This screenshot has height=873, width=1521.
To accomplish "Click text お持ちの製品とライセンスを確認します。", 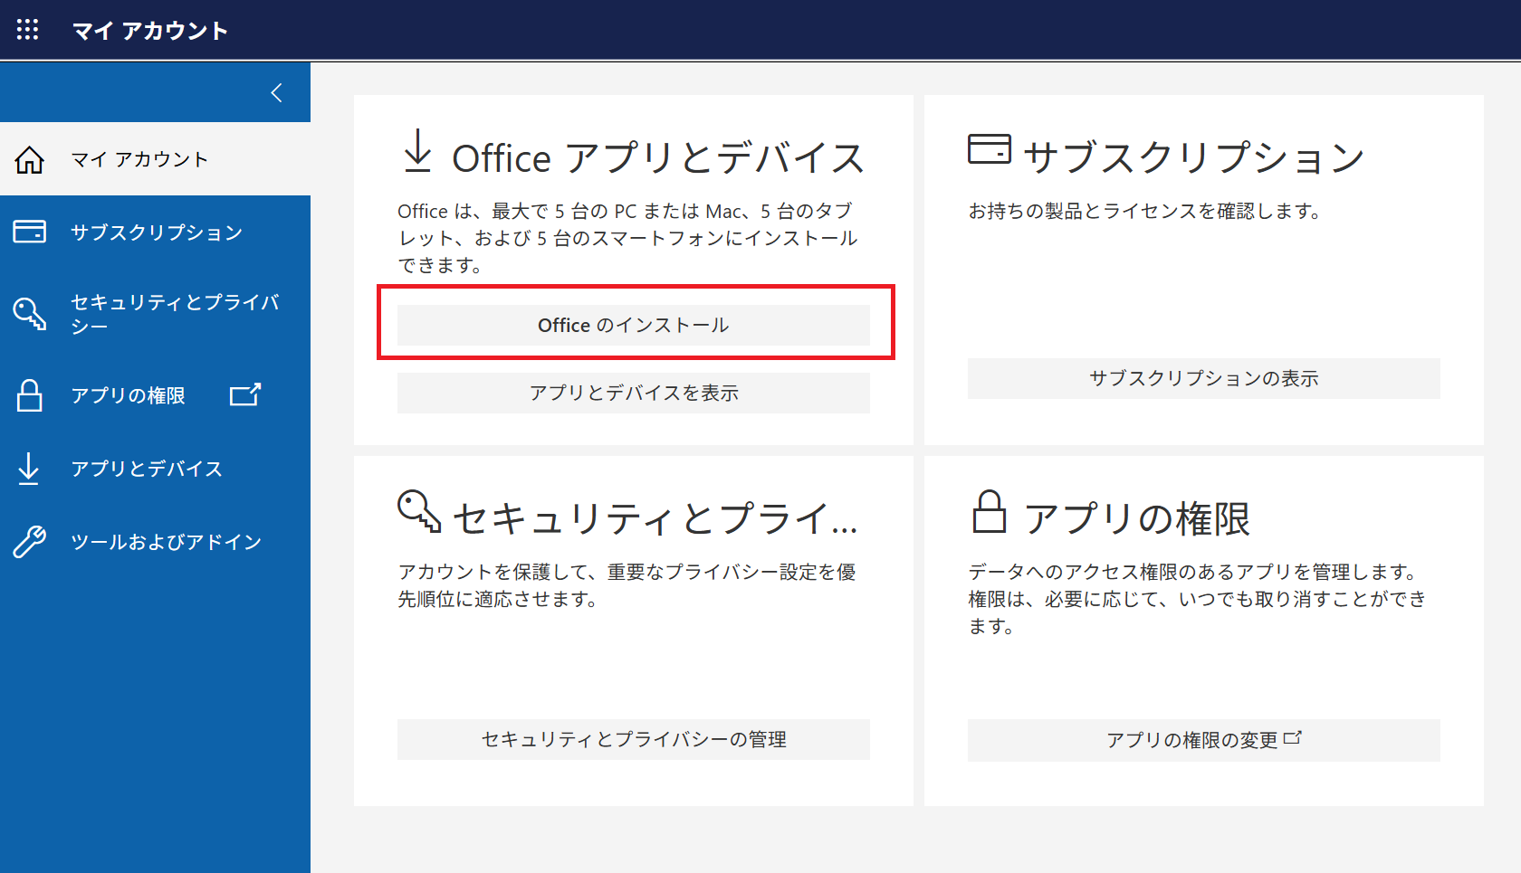I will (x=1144, y=211).
